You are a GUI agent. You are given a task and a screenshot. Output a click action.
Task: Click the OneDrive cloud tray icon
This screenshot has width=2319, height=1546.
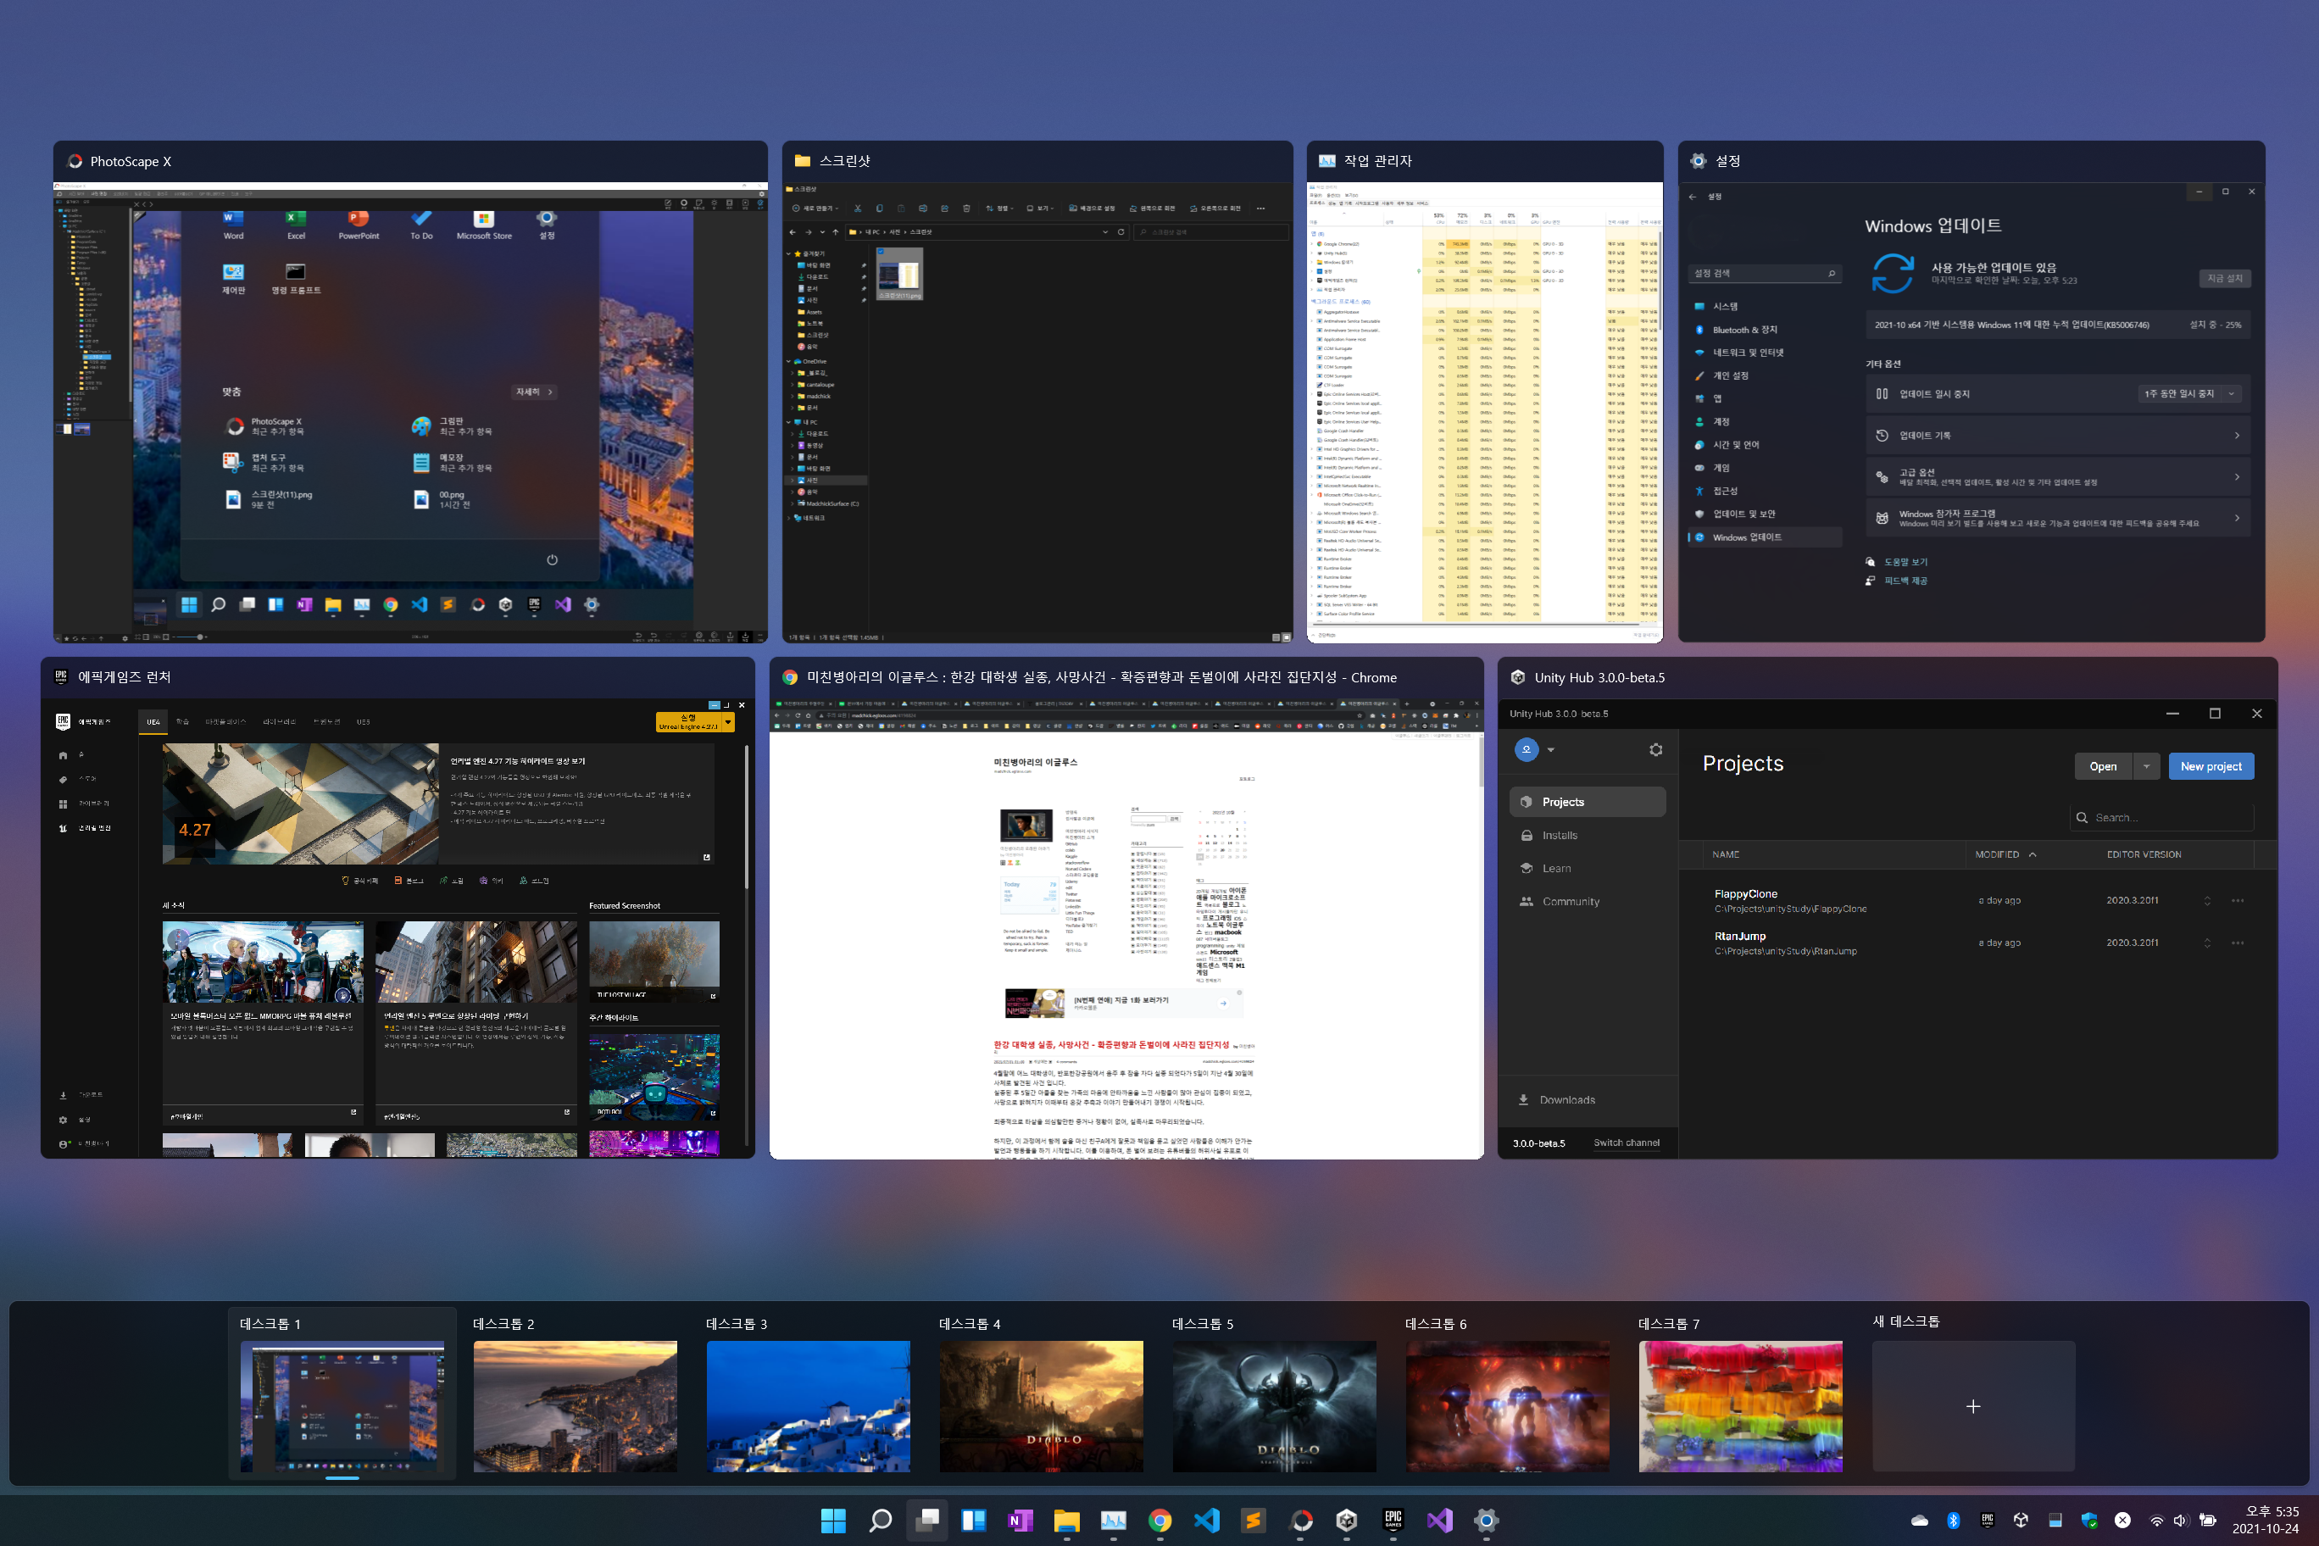(1919, 1521)
